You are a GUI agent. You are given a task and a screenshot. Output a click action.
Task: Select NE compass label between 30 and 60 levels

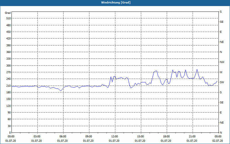pyautogui.click(x=222, y=123)
